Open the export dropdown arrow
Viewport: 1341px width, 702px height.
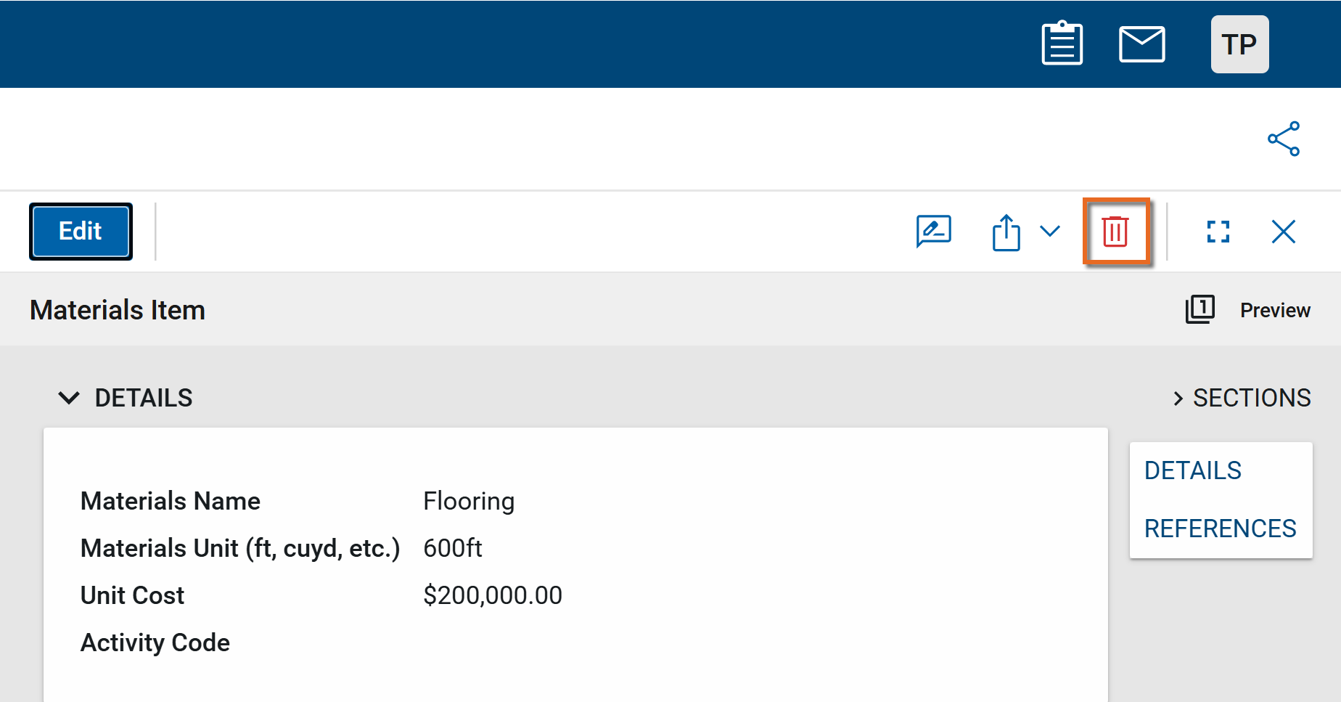click(1049, 231)
